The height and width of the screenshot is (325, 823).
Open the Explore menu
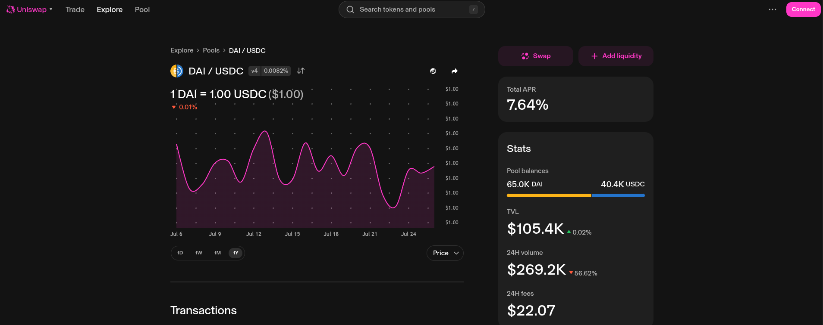pyautogui.click(x=110, y=9)
